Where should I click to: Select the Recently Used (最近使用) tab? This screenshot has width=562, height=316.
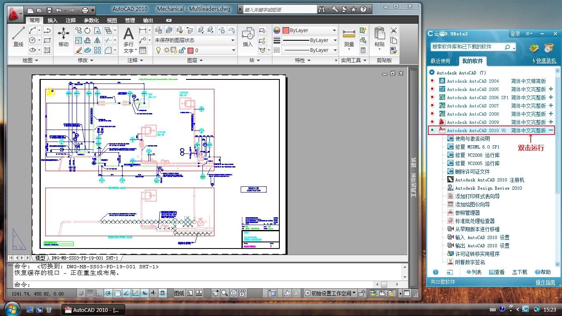[x=440, y=61]
